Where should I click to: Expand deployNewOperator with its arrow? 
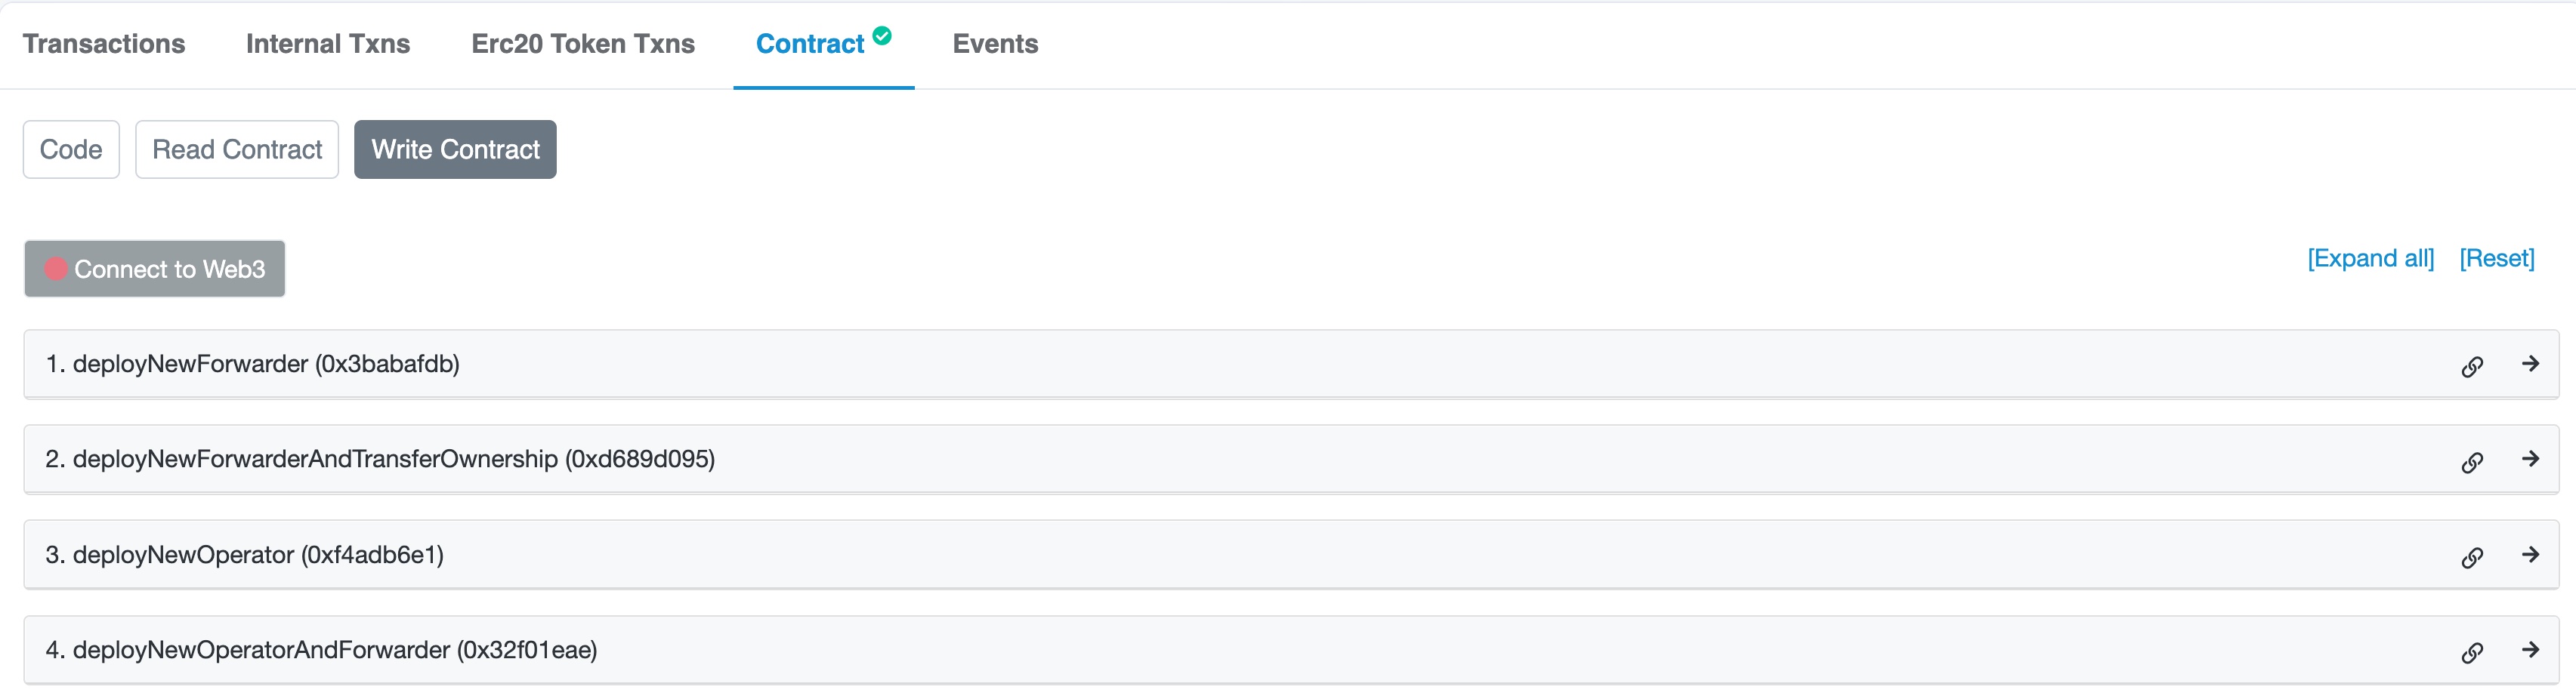click(2530, 554)
